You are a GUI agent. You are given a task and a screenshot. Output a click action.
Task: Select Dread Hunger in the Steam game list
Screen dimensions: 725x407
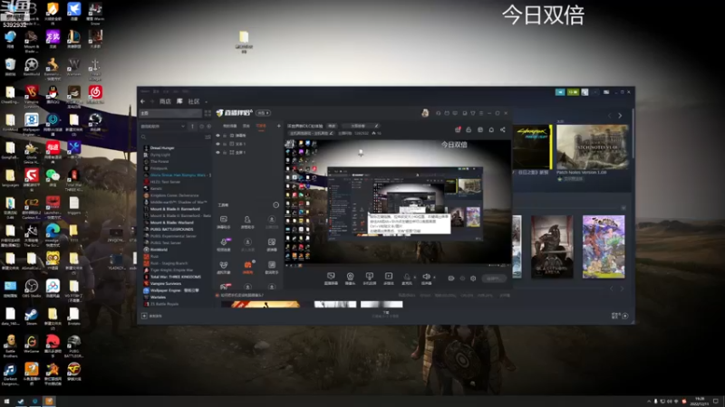pyautogui.click(x=162, y=148)
